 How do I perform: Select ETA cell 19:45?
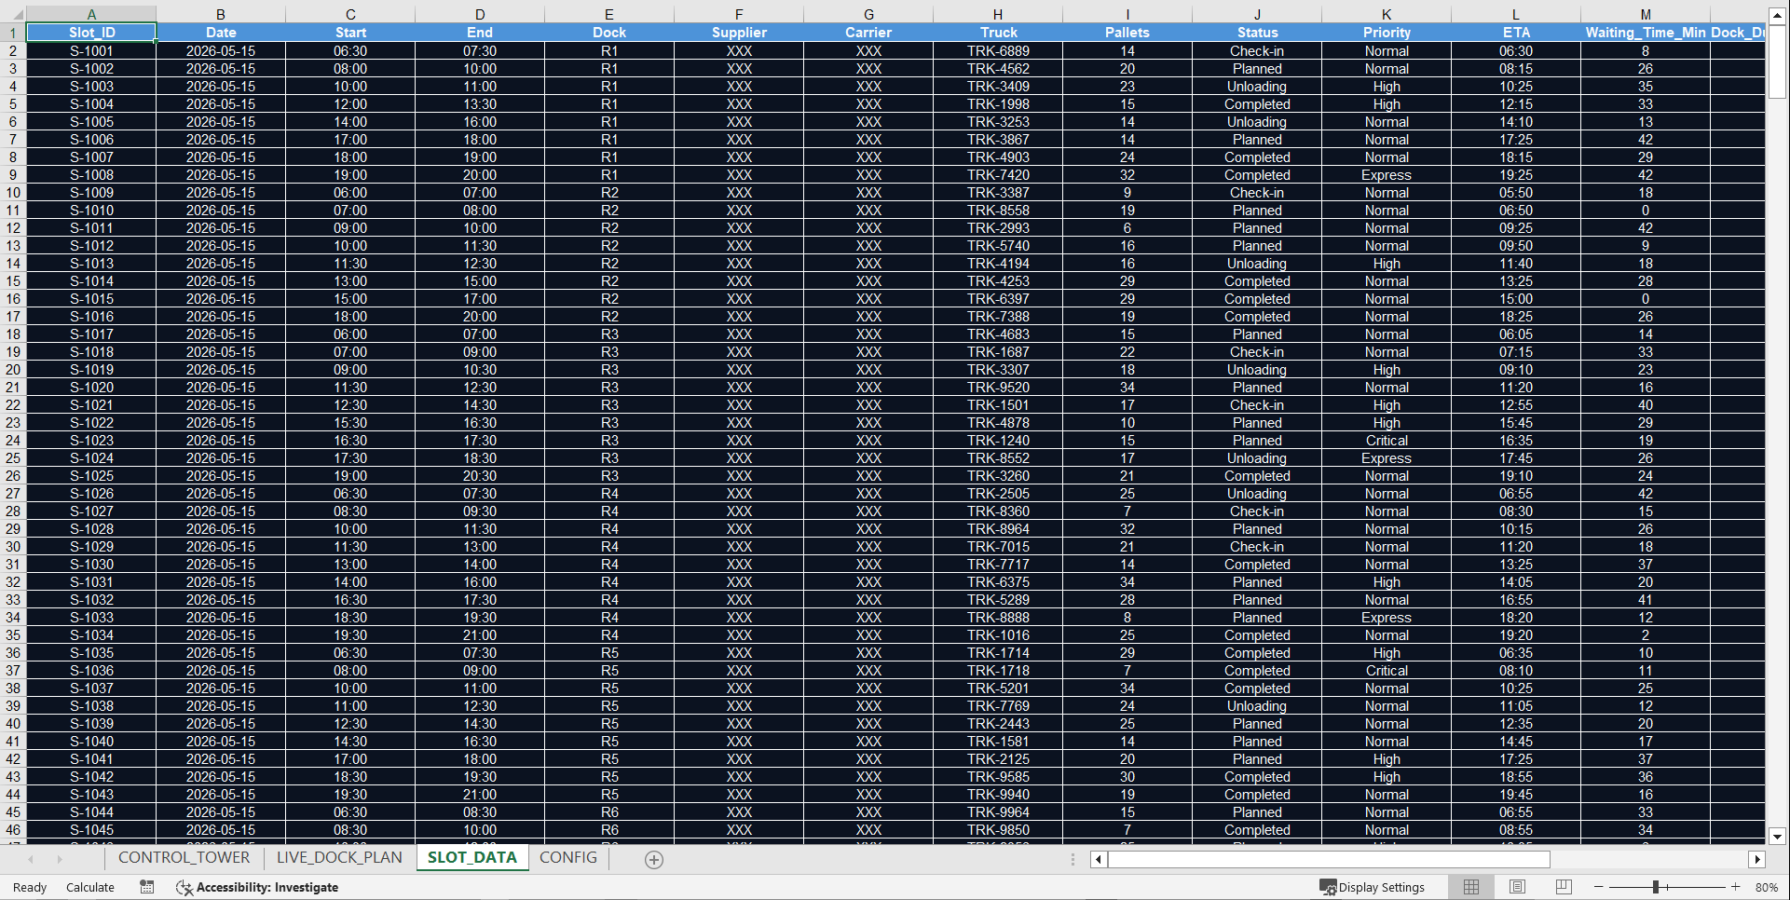(x=1516, y=795)
